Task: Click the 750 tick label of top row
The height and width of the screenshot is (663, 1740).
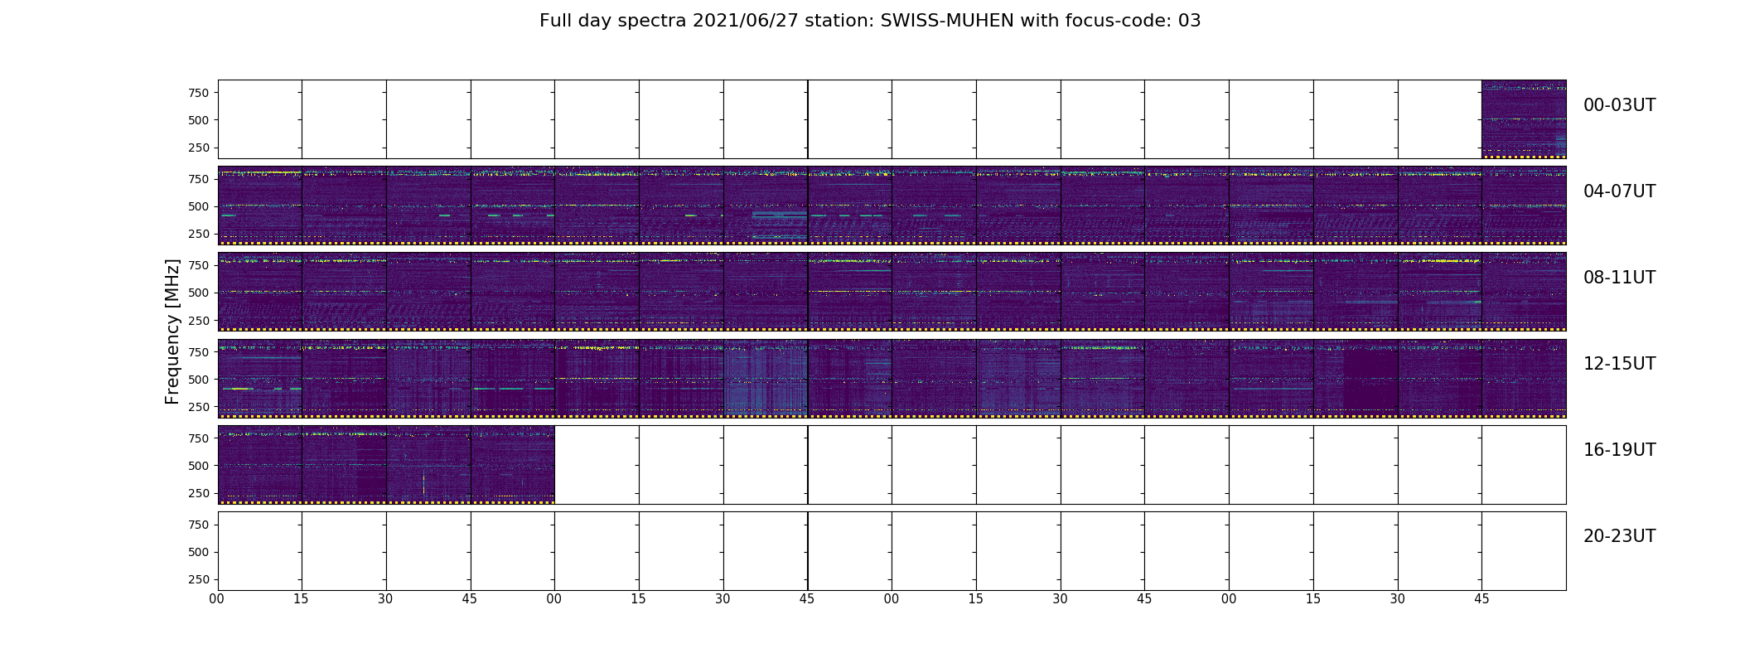Action: point(198,93)
